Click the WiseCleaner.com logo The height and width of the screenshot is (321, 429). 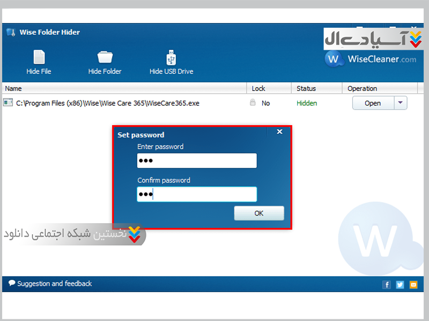coord(371,59)
